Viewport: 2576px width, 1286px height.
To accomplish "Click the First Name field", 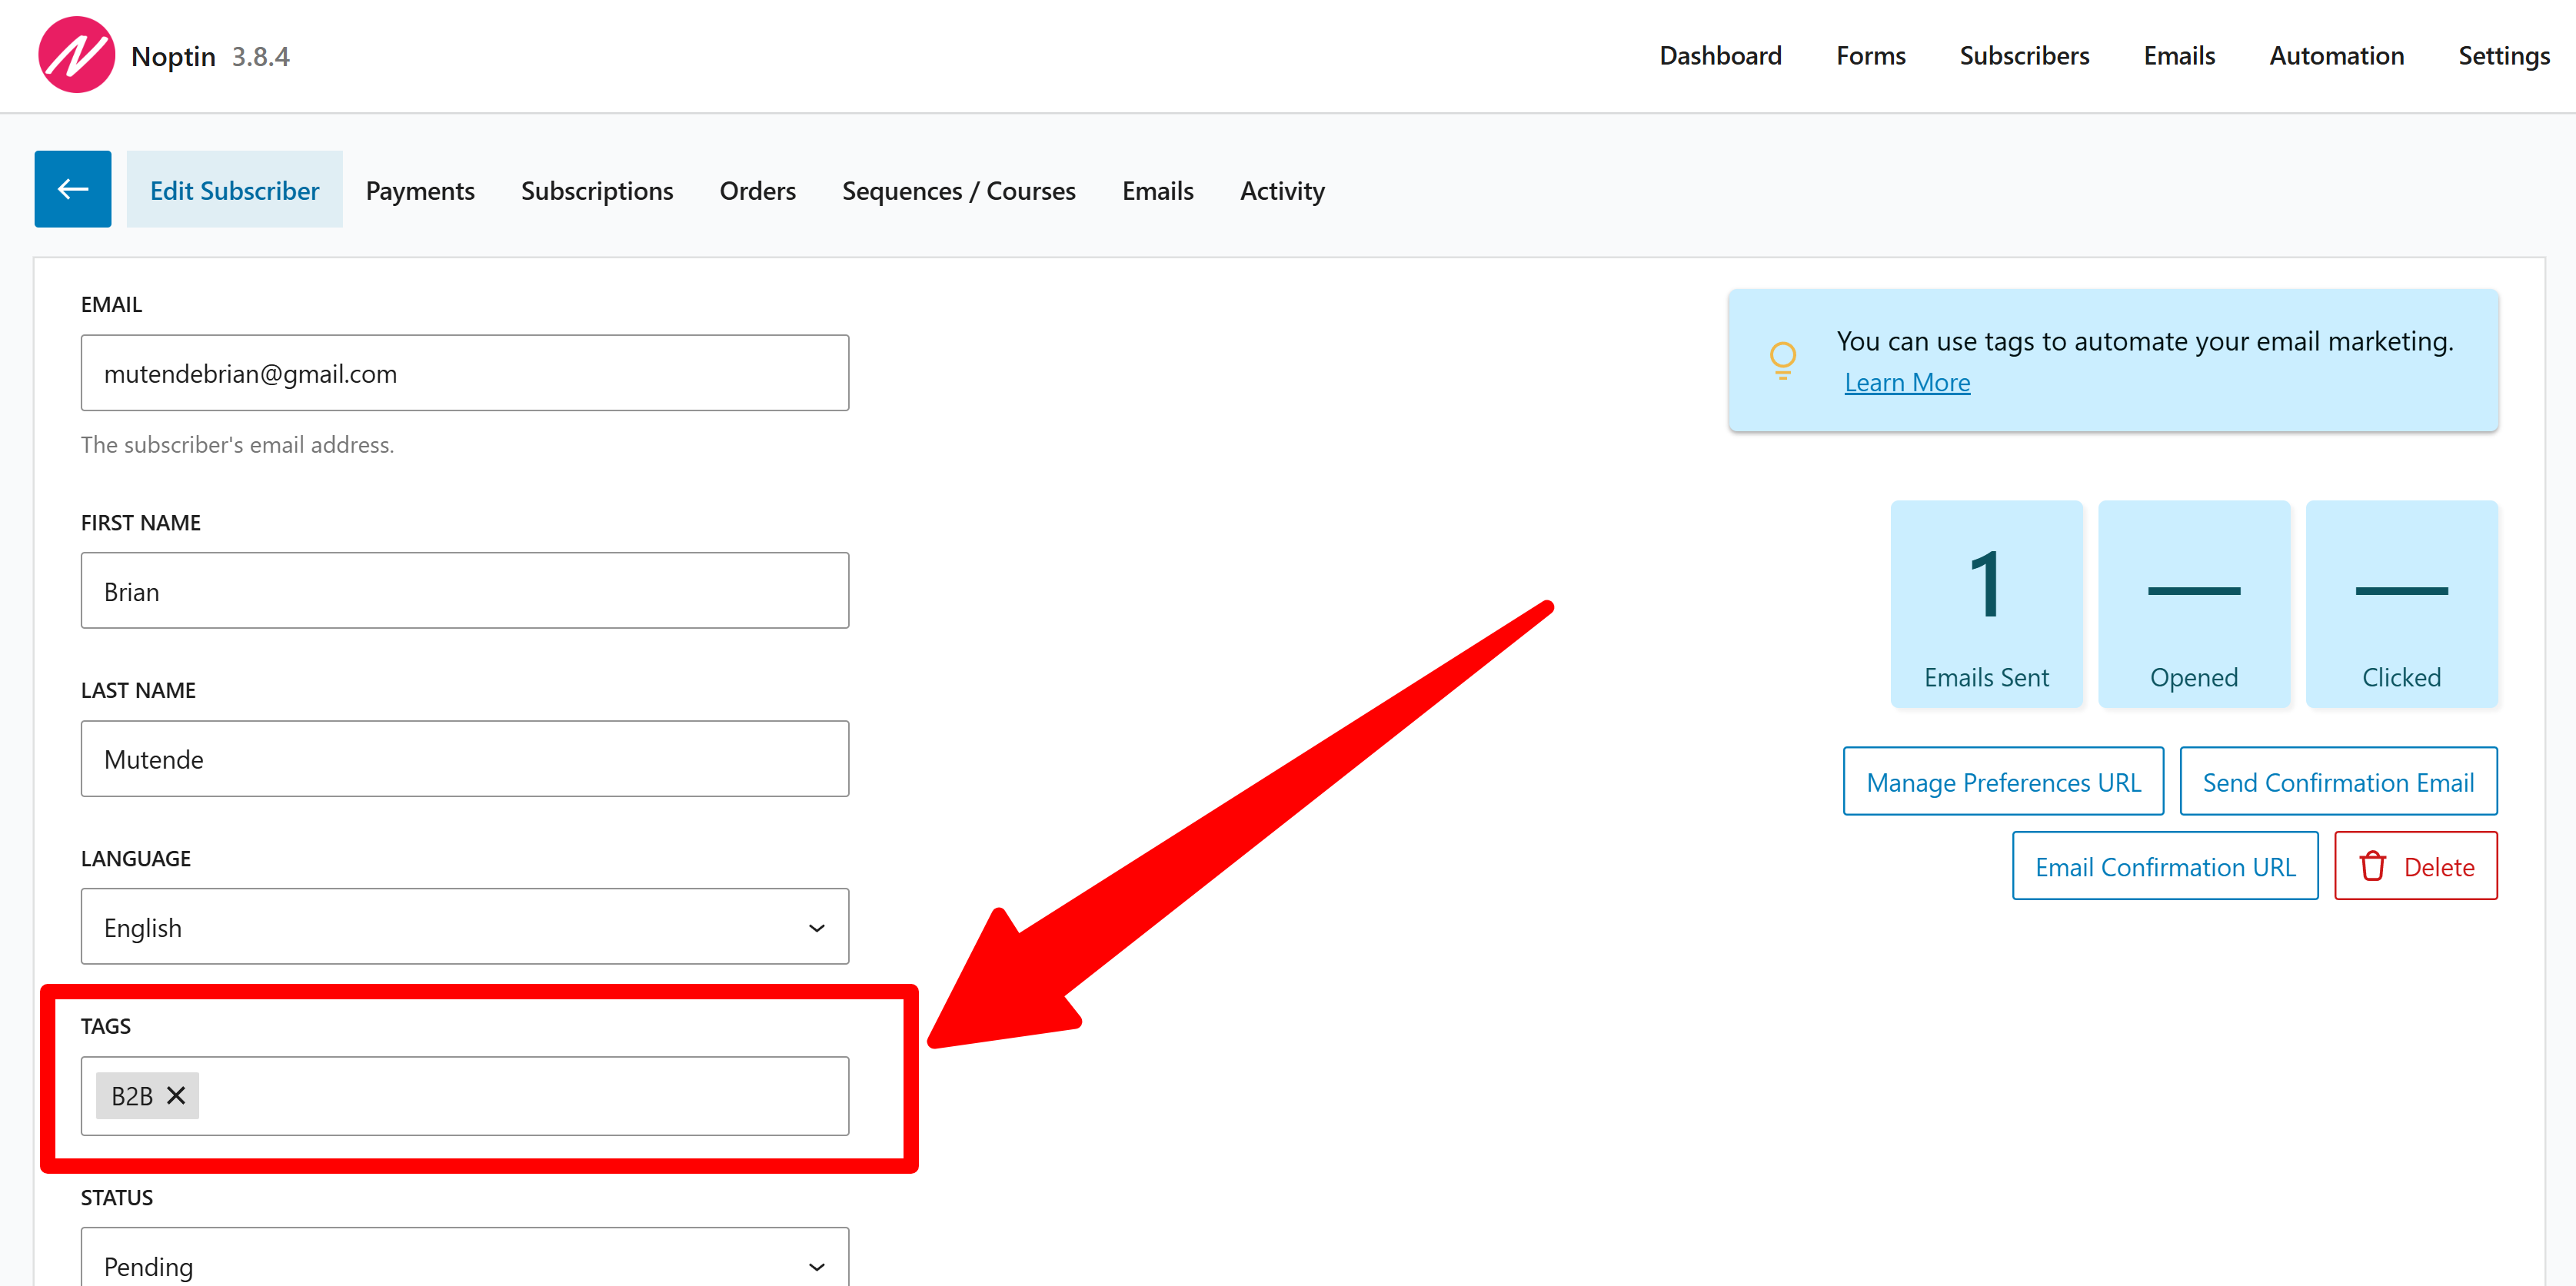I will [x=465, y=591].
